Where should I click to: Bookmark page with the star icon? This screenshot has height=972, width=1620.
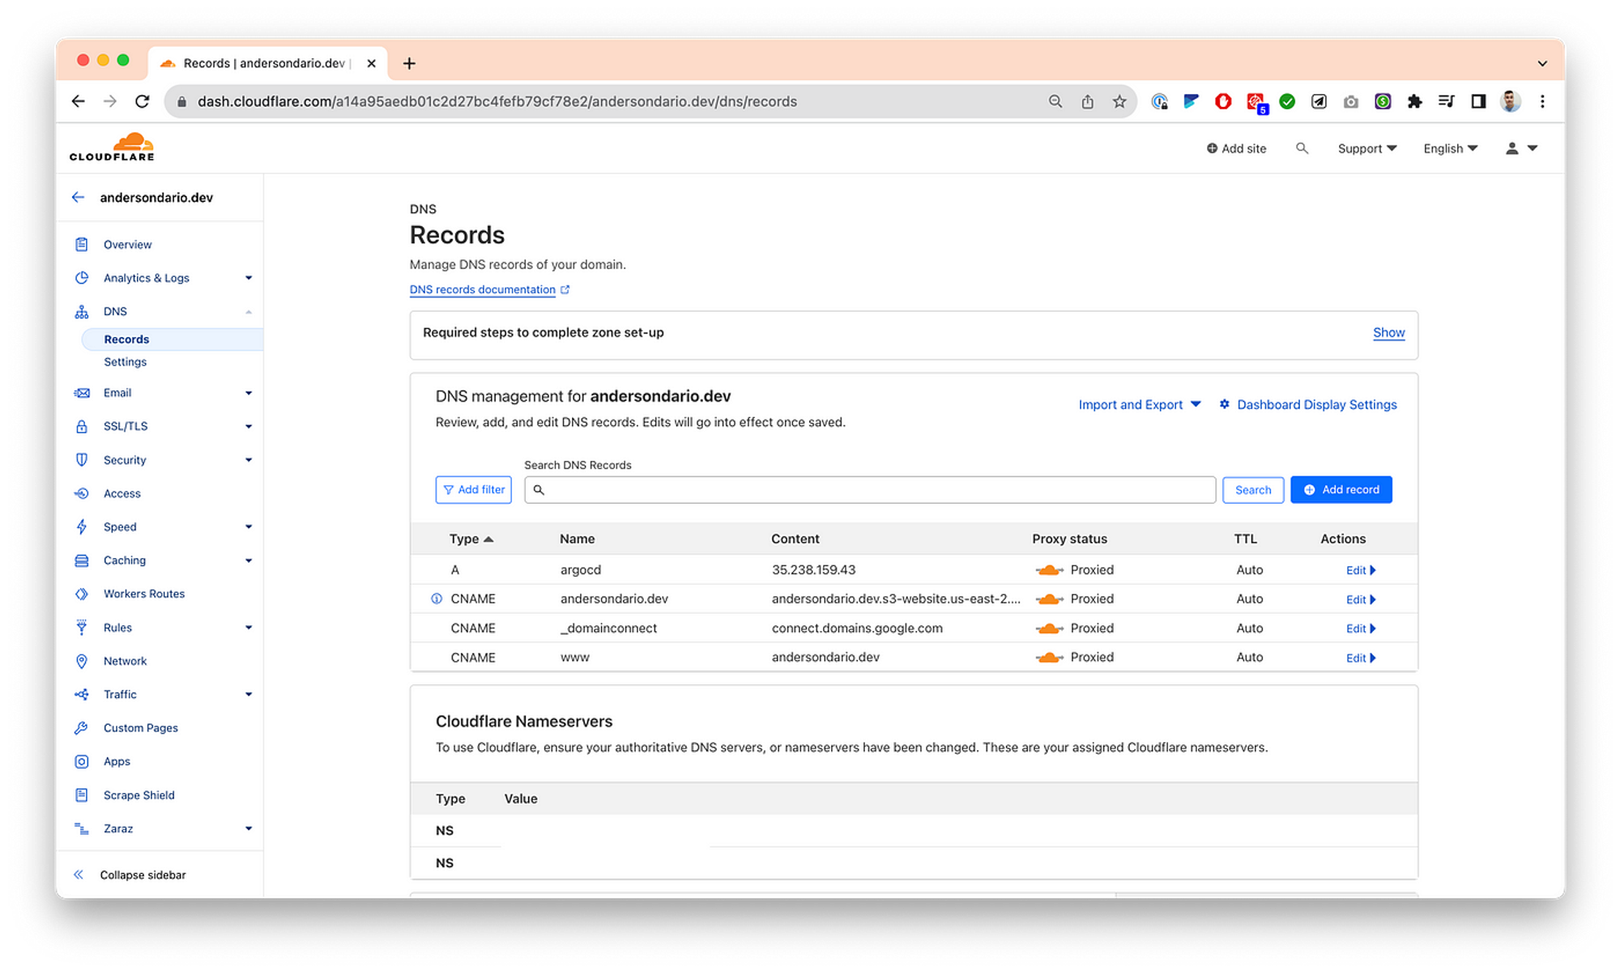1119,101
